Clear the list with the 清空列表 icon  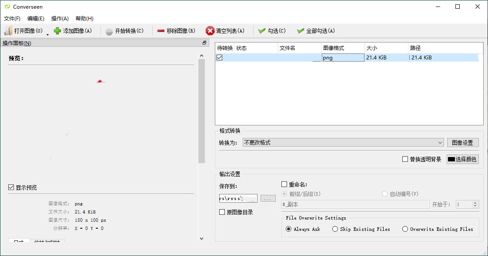pyautogui.click(x=210, y=31)
